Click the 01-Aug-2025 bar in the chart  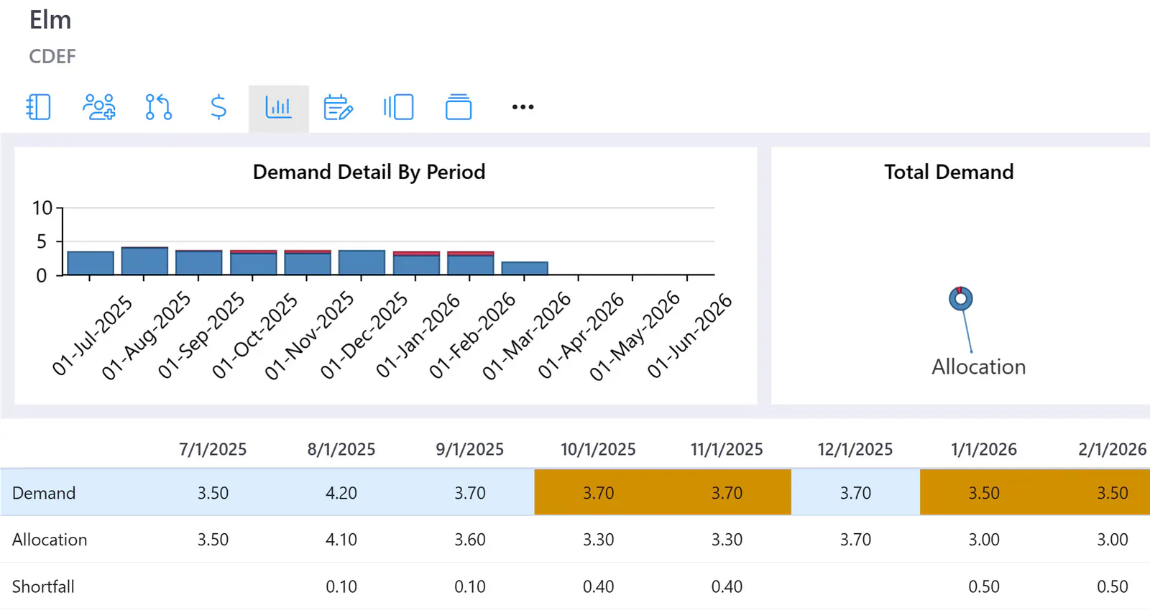(x=144, y=261)
